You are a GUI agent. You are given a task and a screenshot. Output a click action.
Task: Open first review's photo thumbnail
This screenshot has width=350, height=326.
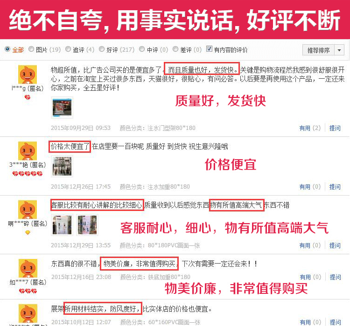point(62,108)
